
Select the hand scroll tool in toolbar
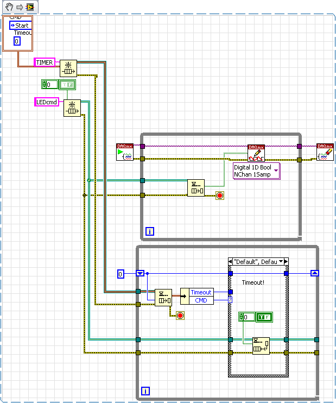click(9, 7)
